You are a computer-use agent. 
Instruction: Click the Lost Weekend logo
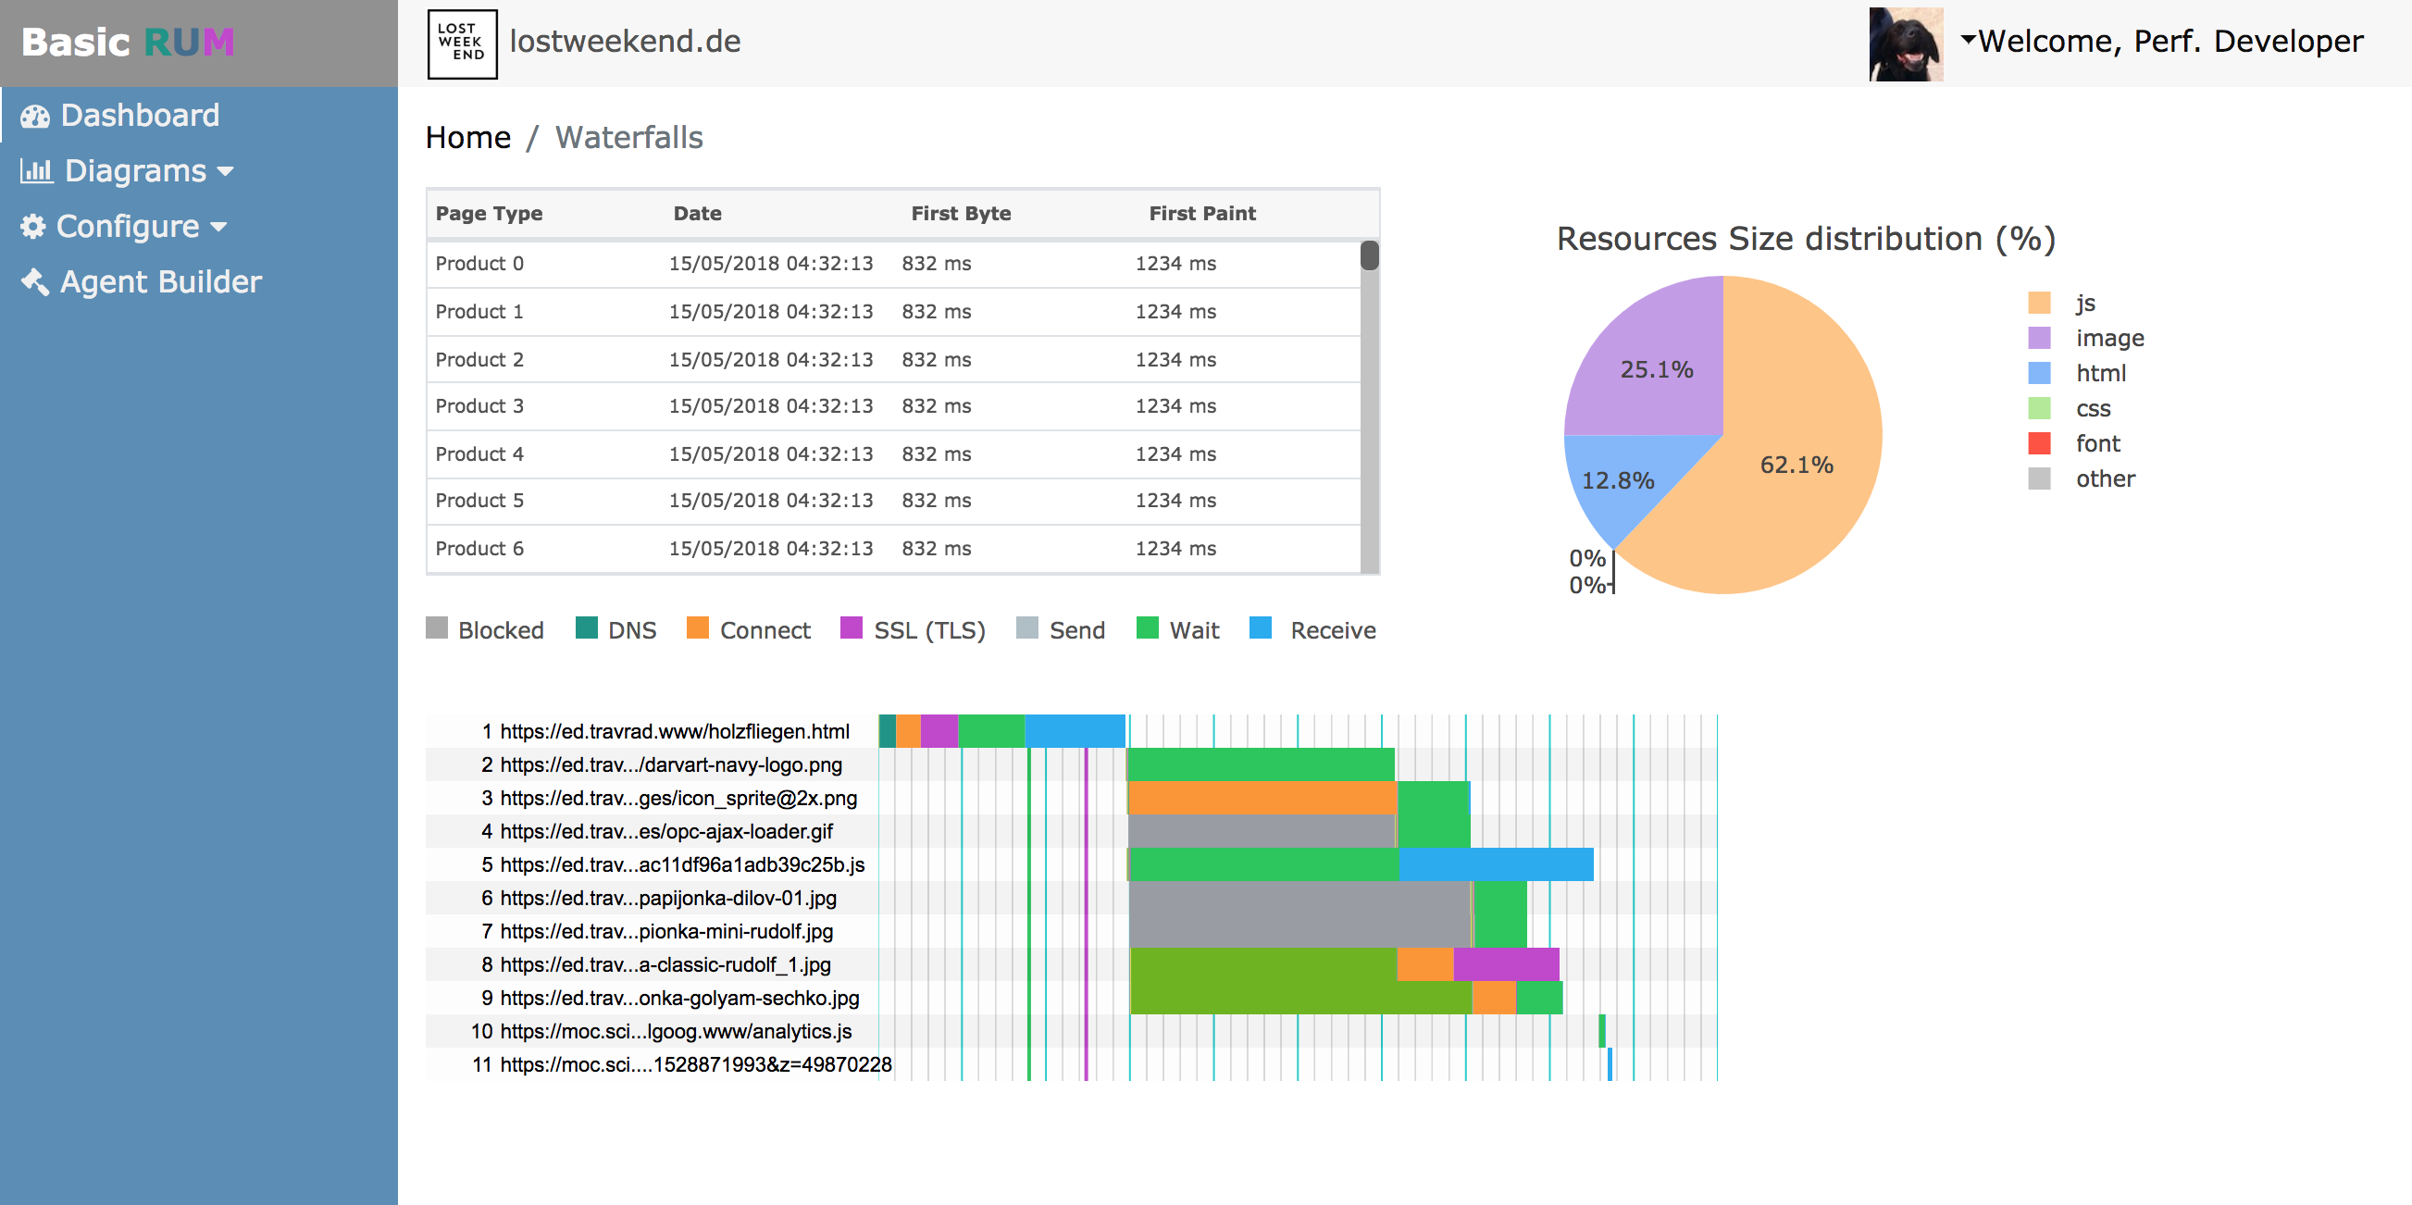click(x=461, y=43)
